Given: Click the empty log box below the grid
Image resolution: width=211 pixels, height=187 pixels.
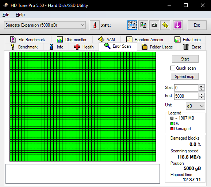Looking at the screenshot, I should [x=83, y=174].
